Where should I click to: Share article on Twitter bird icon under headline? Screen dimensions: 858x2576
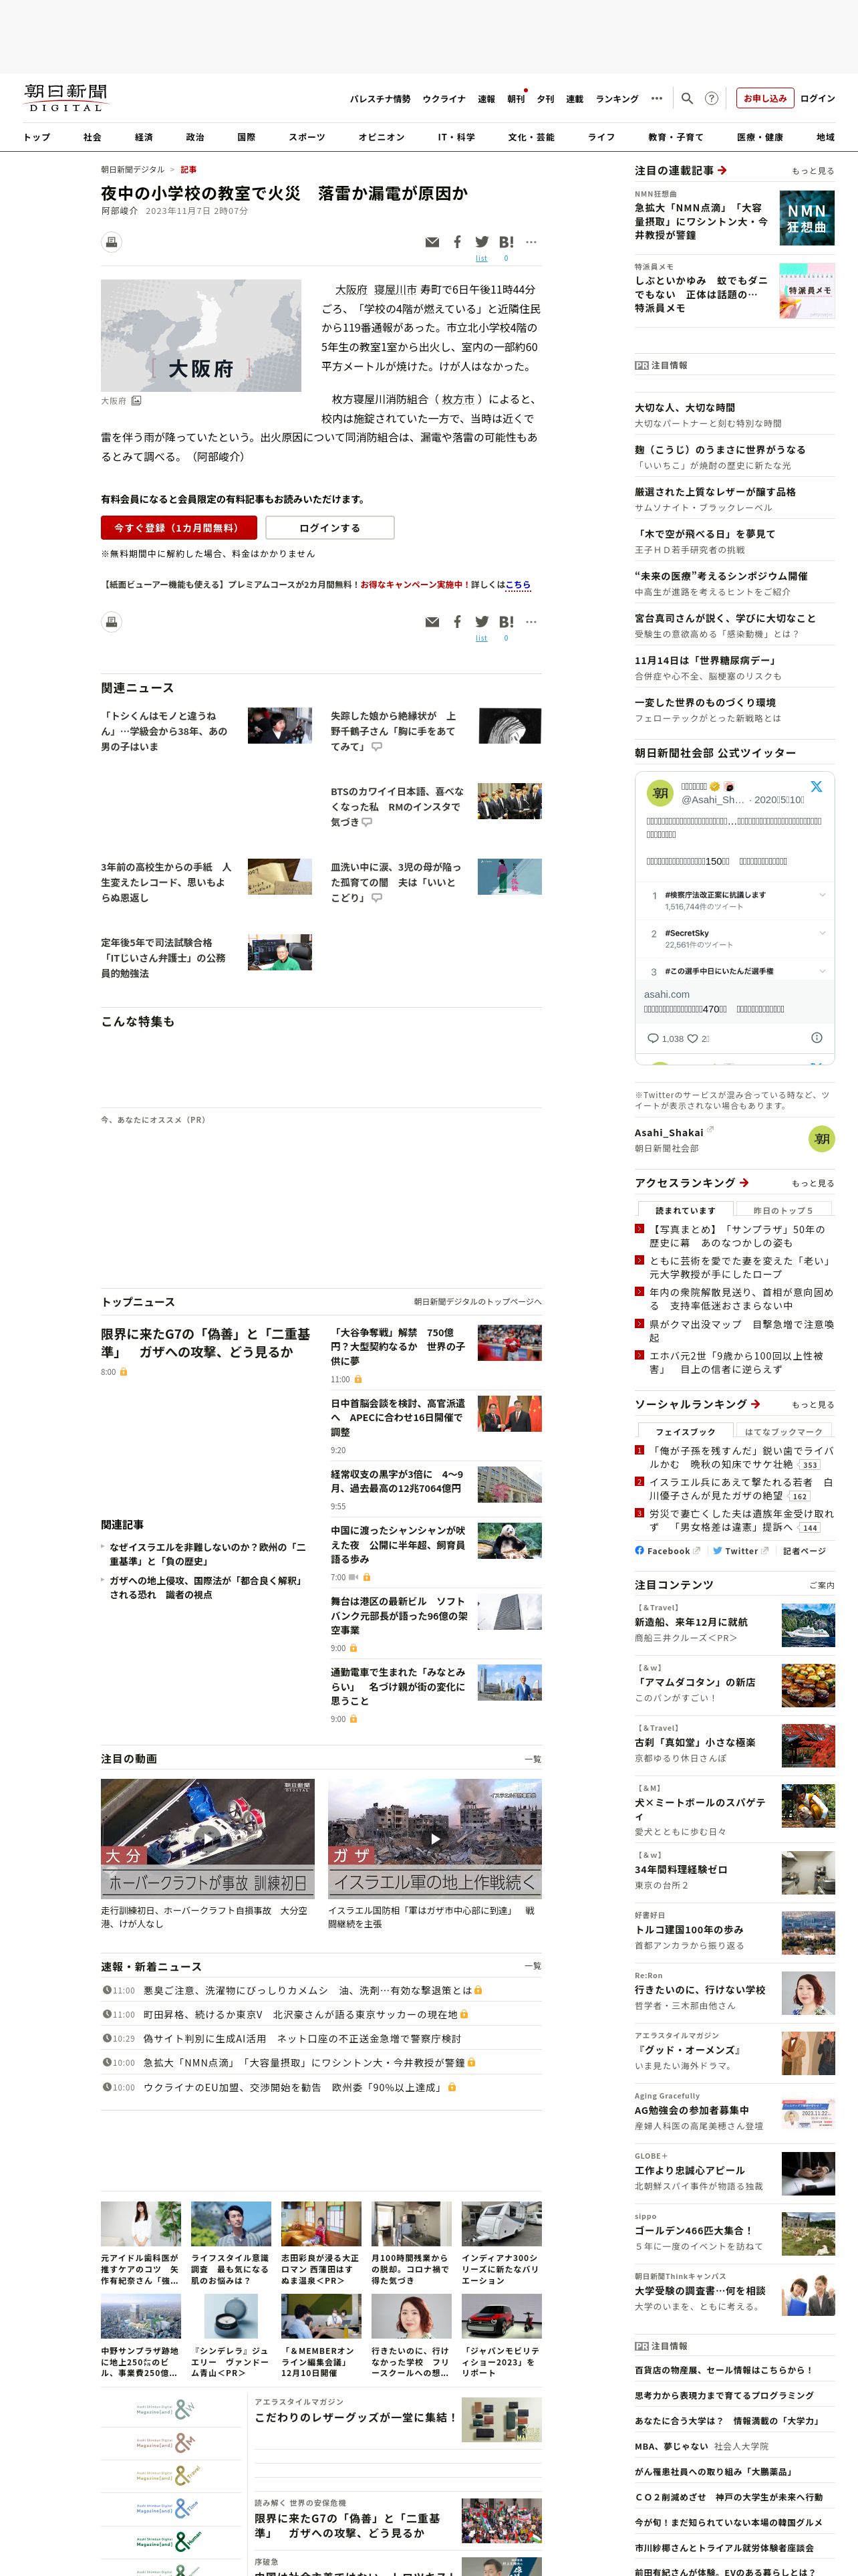point(481,242)
